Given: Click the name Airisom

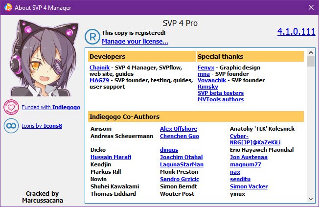Looking at the screenshot, I should click(x=101, y=129).
